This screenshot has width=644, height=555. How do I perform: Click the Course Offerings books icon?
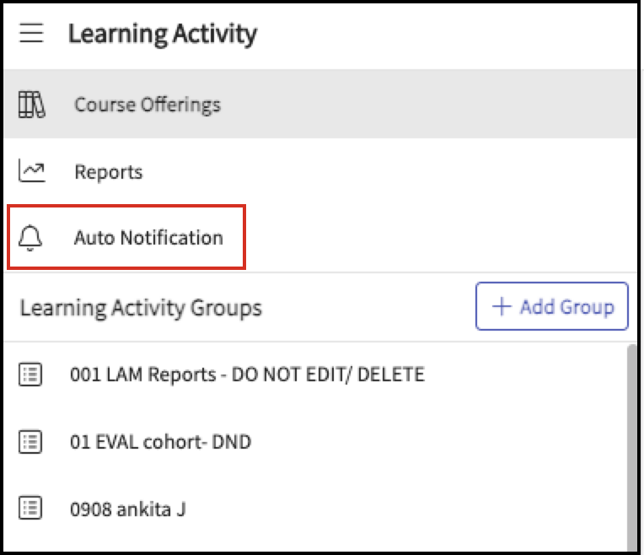click(x=32, y=105)
